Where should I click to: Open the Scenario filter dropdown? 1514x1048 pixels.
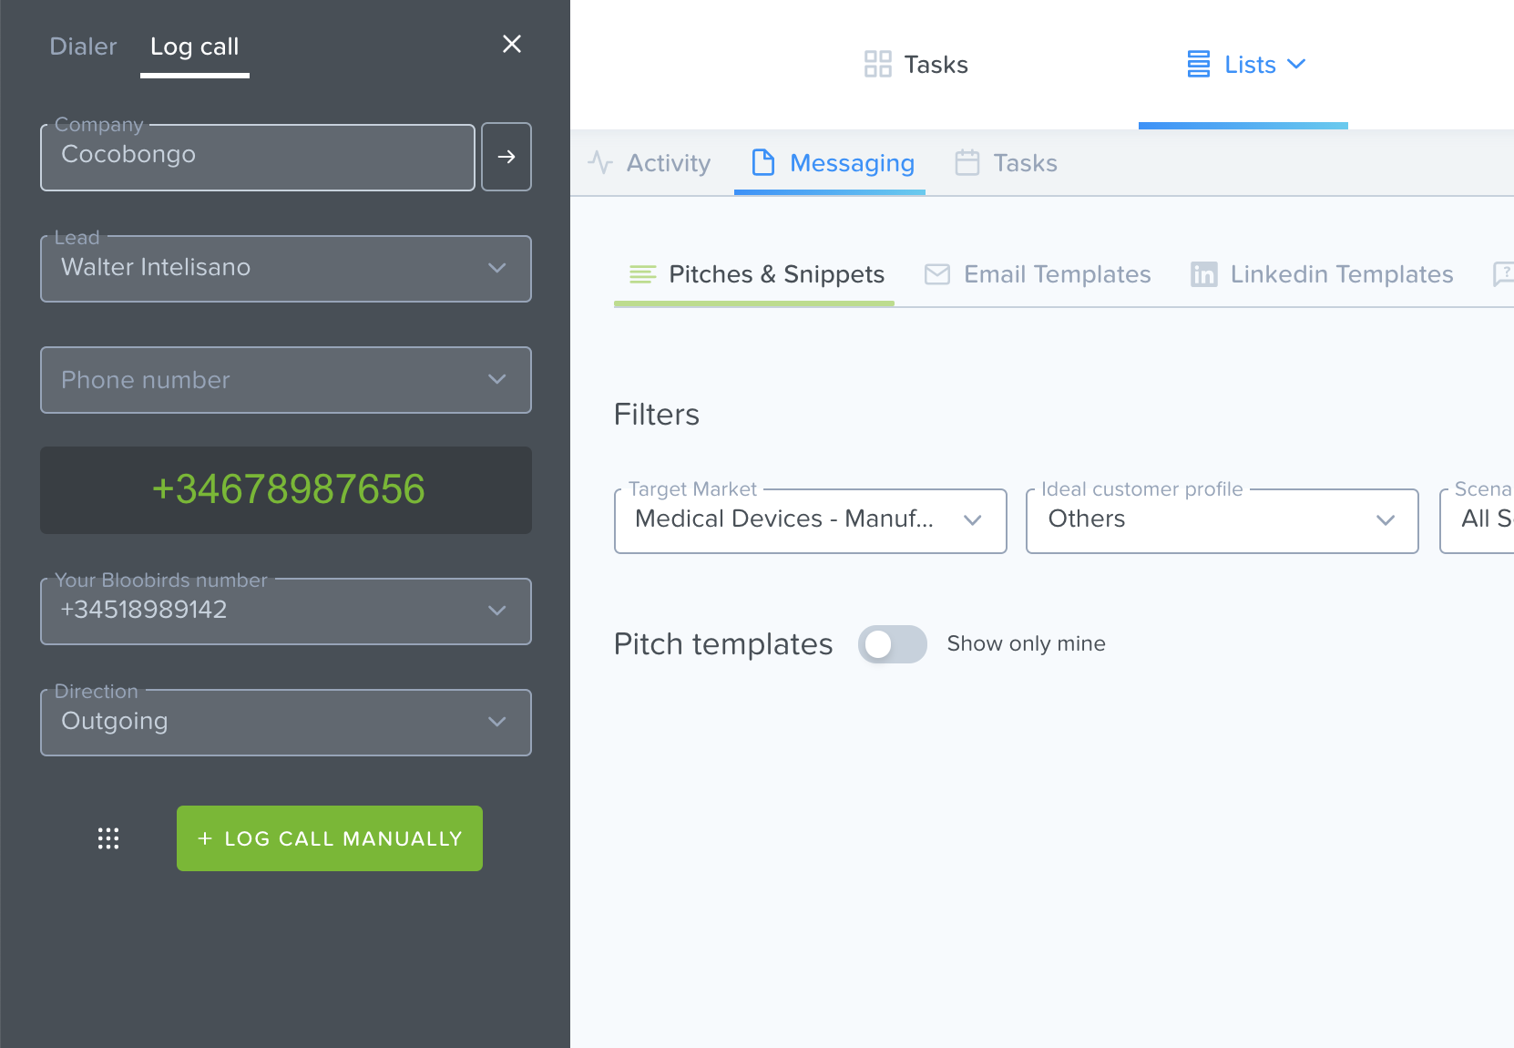click(1478, 521)
